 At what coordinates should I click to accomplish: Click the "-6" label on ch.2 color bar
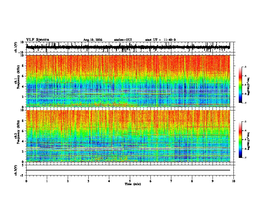(245, 149)
